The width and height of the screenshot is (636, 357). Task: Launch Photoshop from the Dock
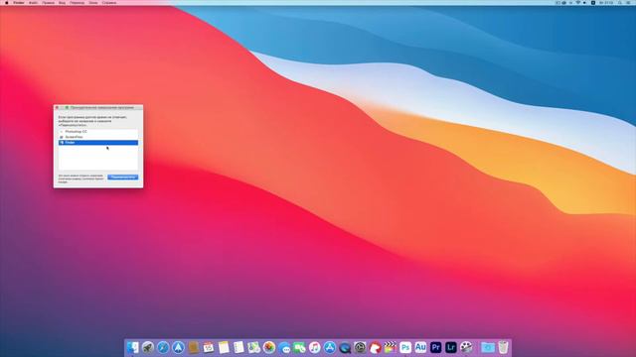405,347
